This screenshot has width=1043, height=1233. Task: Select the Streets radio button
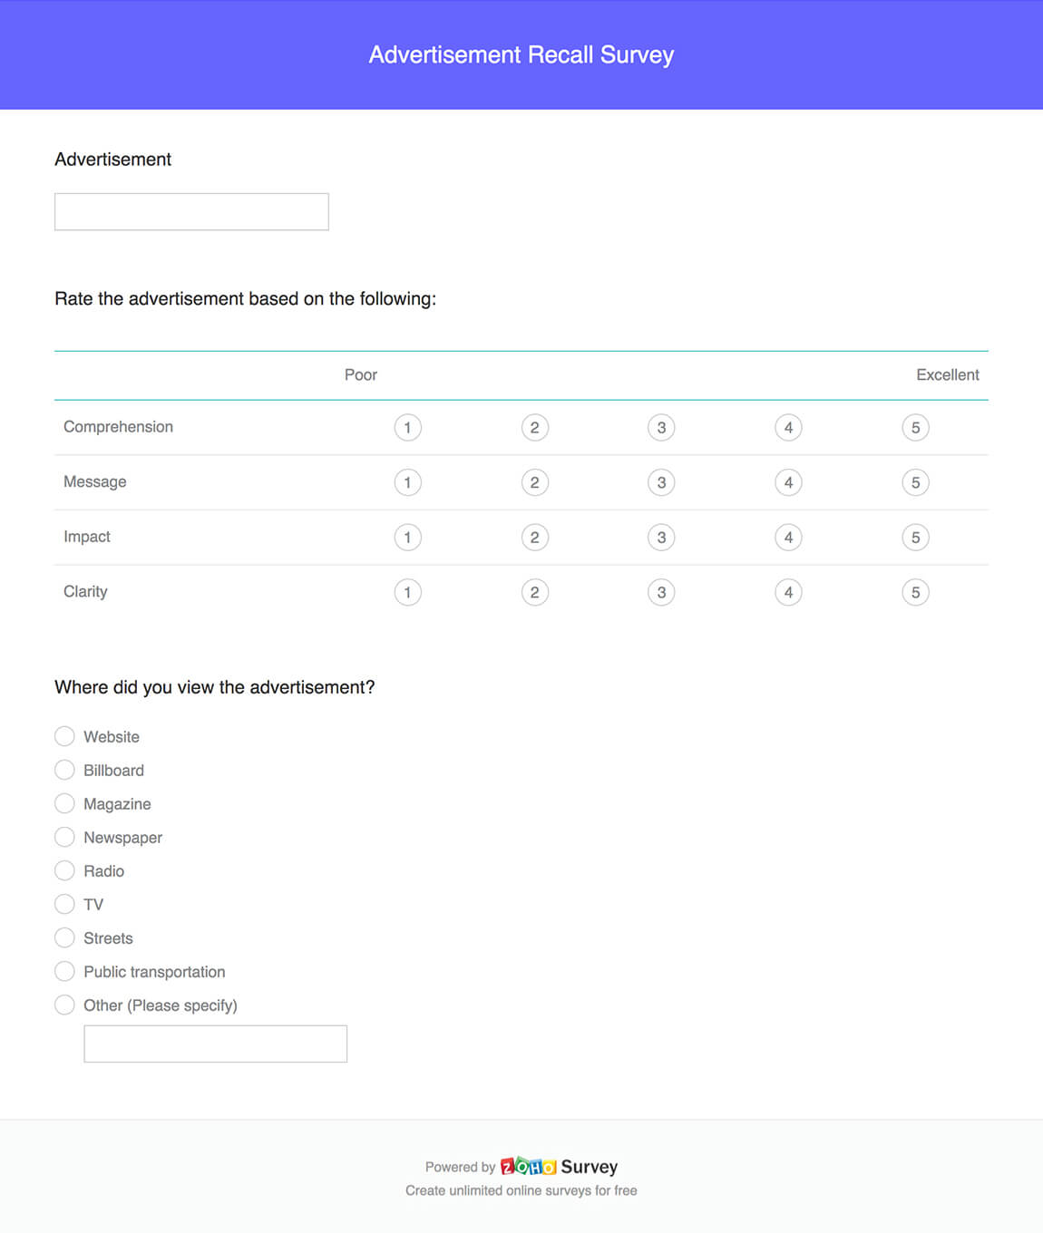(64, 937)
